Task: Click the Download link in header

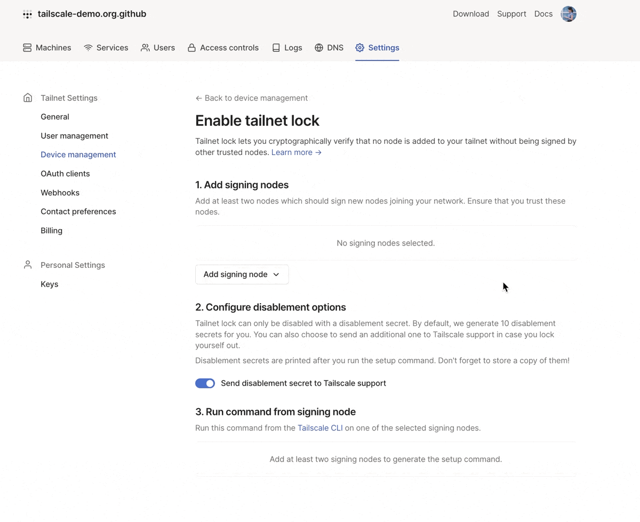Action: coord(471,14)
